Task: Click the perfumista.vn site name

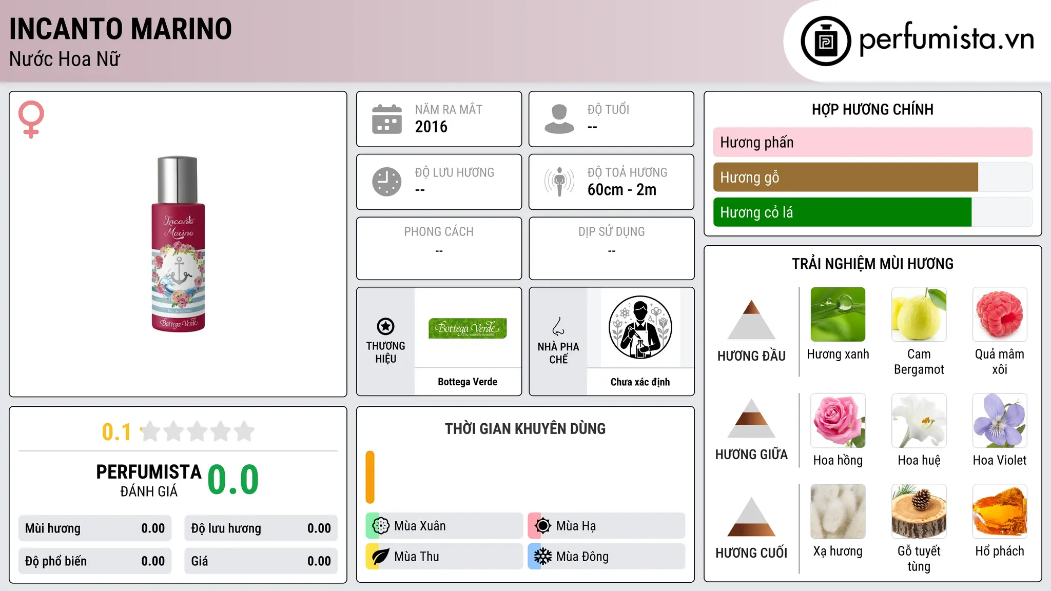Action: coord(946,38)
